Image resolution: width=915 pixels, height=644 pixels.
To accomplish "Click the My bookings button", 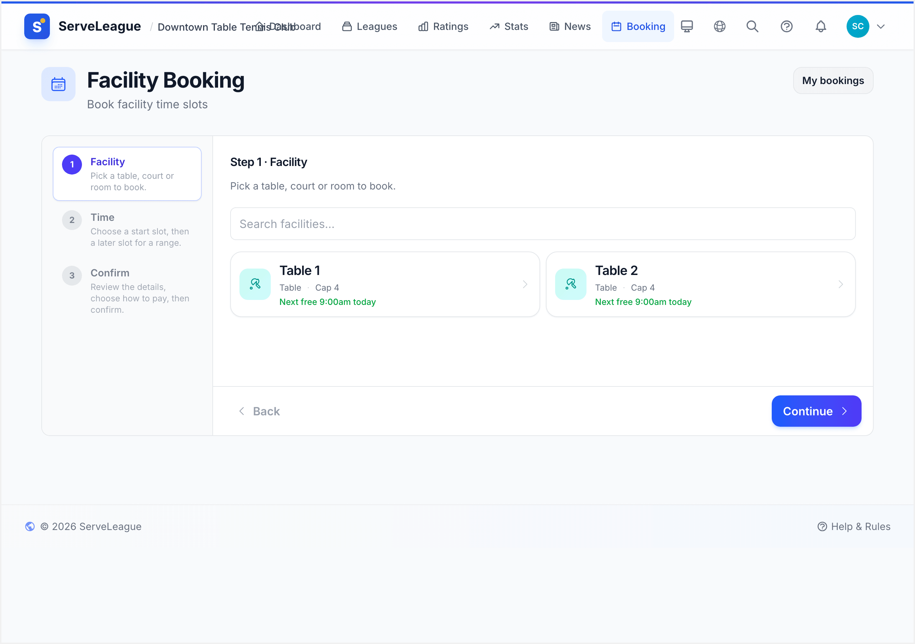I will pos(833,80).
